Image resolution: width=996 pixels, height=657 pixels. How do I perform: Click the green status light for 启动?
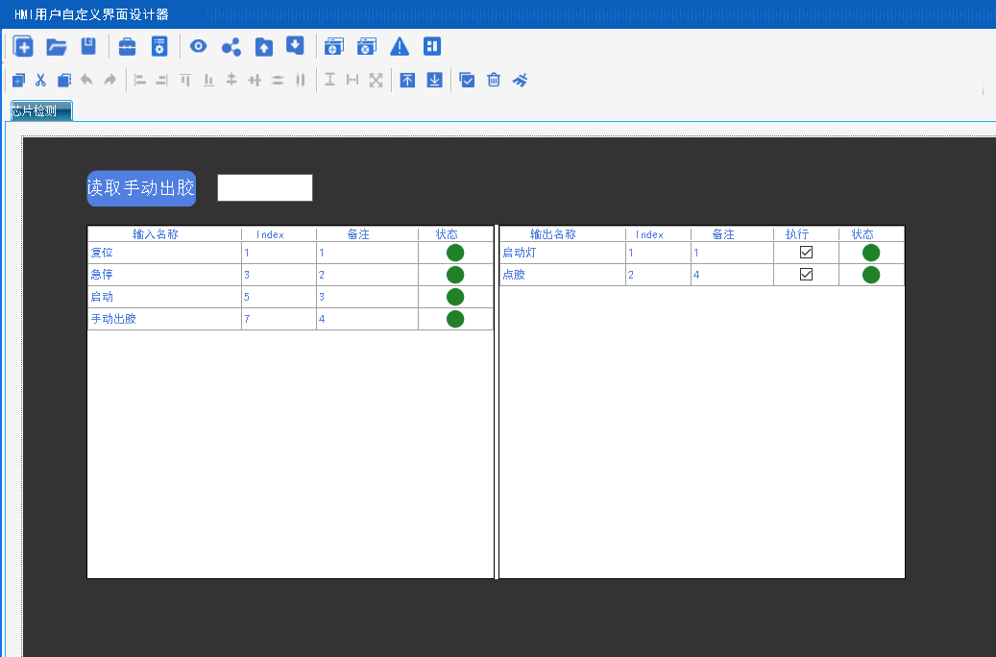[x=455, y=297]
